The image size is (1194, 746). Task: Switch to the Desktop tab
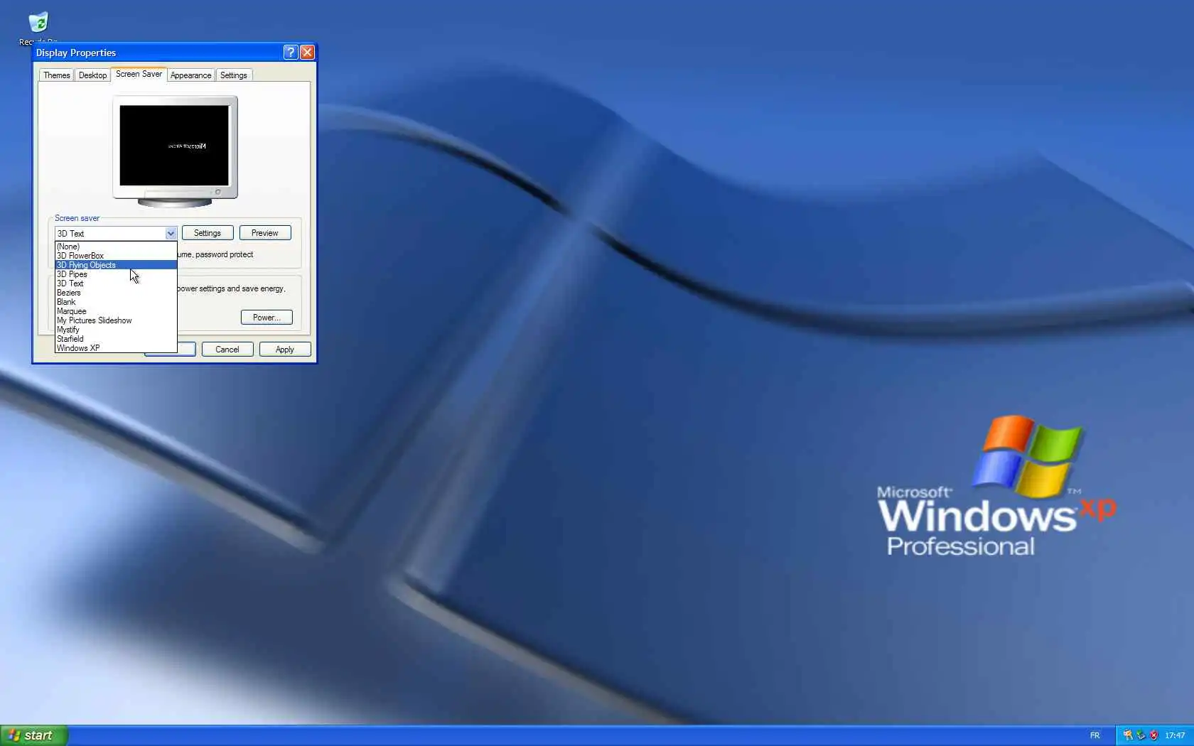[x=92, y=75]
